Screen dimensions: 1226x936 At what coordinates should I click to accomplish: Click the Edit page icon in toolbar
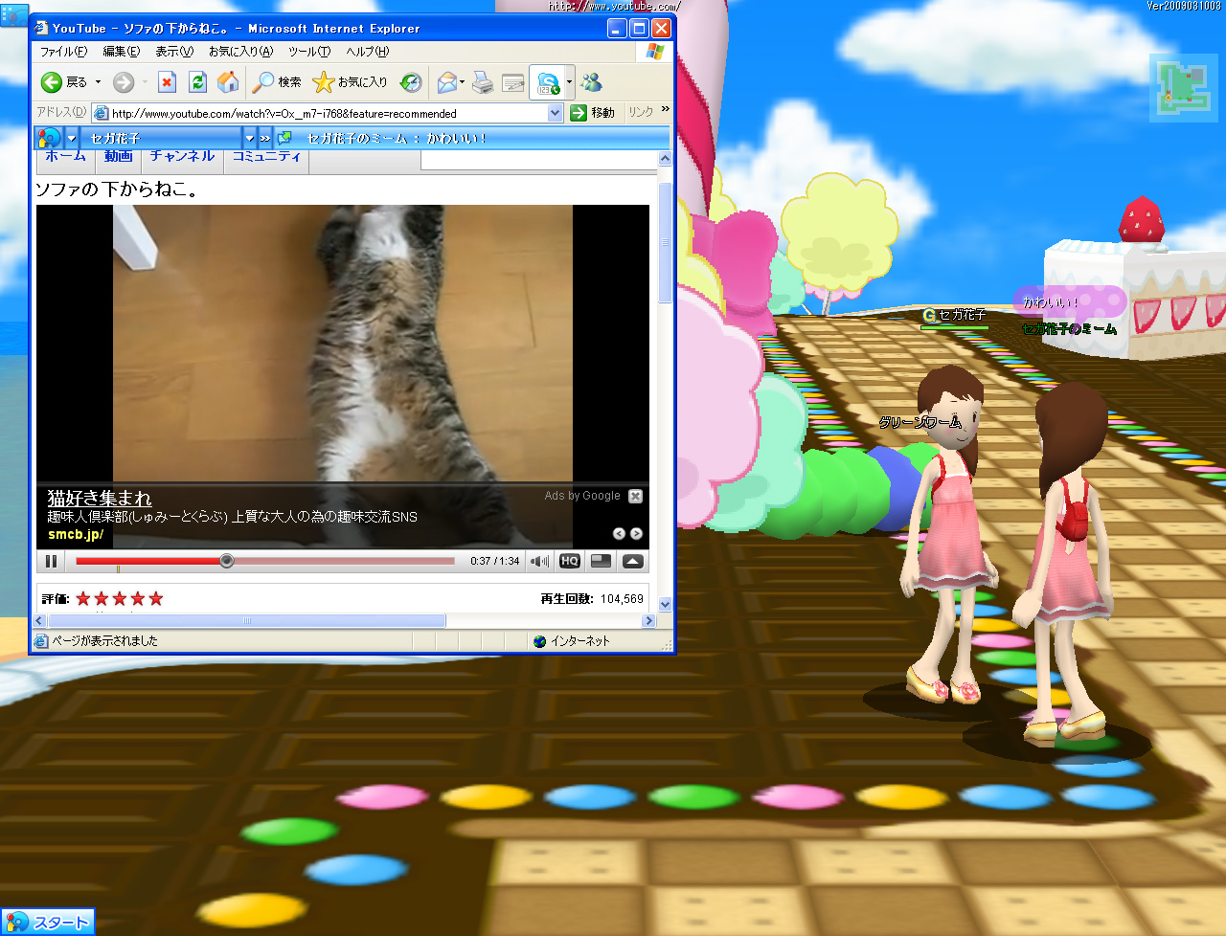coord(513,82)
